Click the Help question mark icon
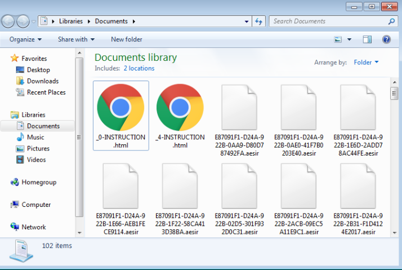The width and height of the screenshot is (402, 270). pos(386,39)
